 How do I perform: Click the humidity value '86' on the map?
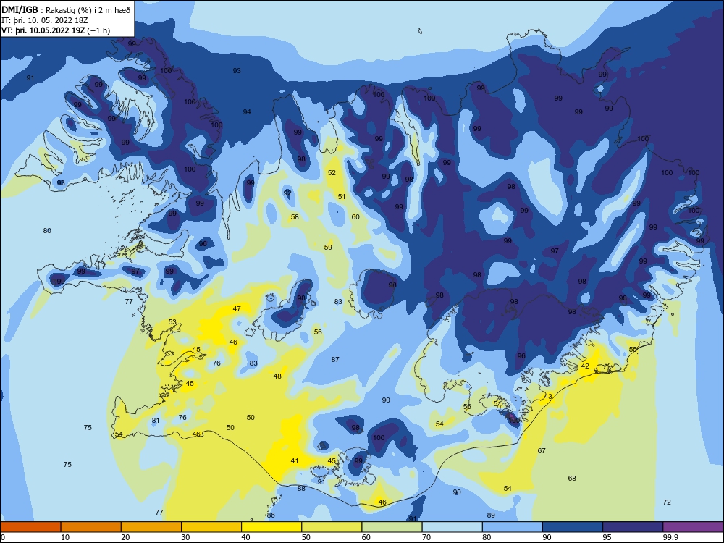pos(271,515)
